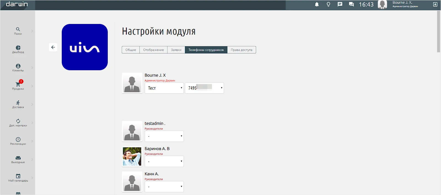
Task: Click Баринов А. В photo
Action: click(x=132, y=156)
